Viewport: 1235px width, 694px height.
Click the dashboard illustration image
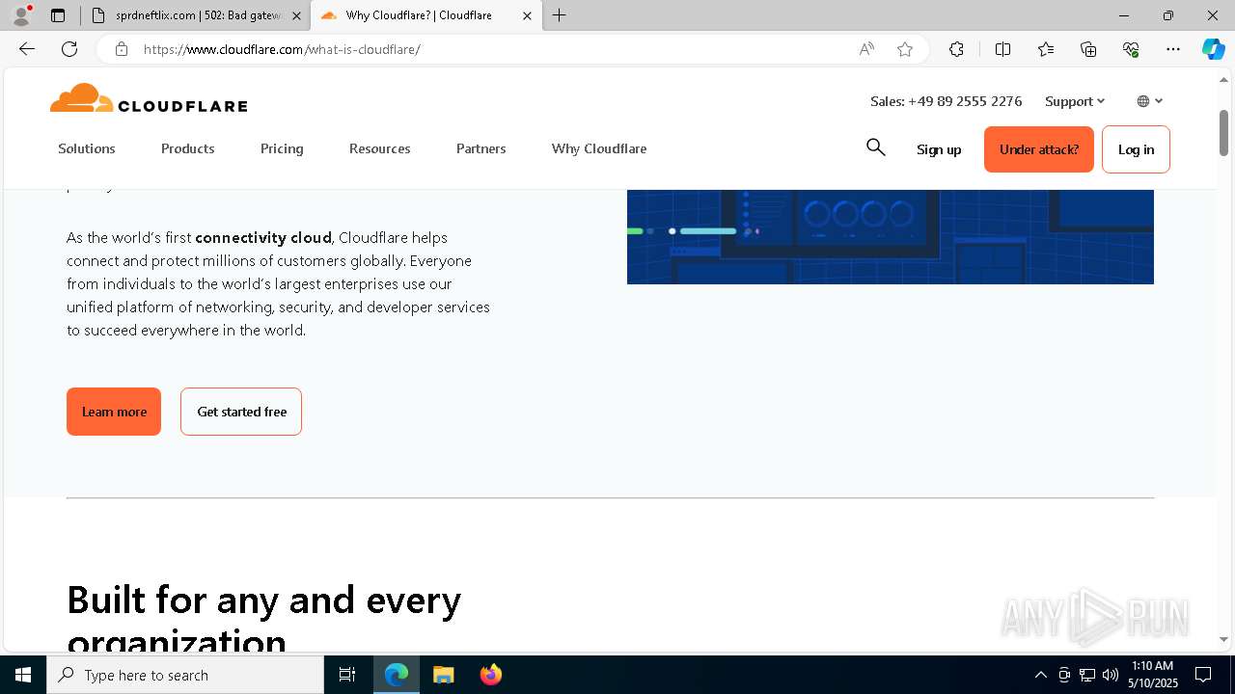(x=891, y=236)
